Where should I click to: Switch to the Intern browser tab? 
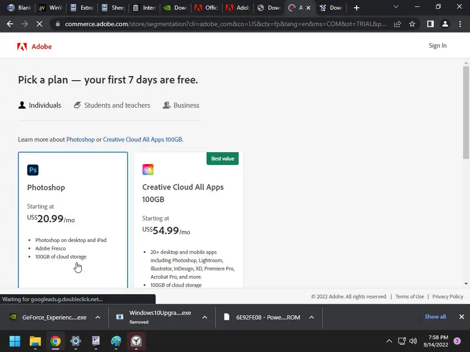[x=144, y=8]
